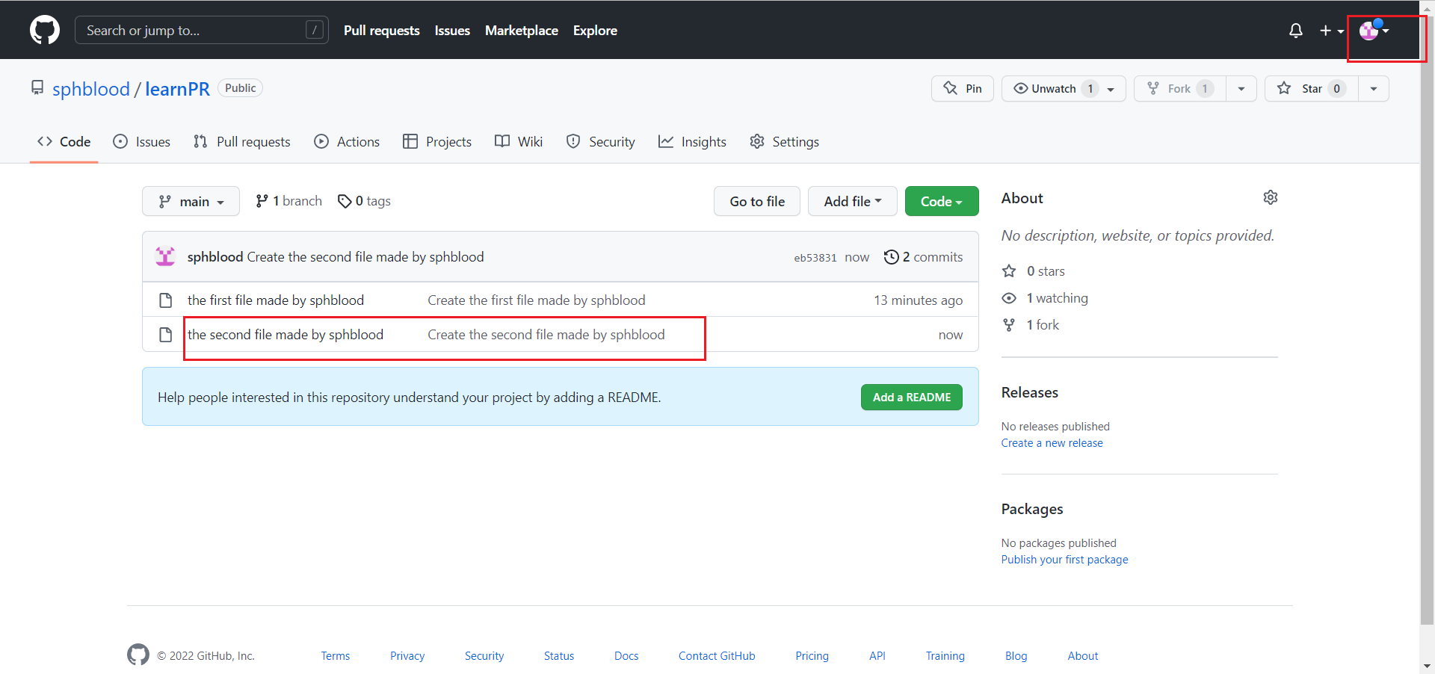Open the second file made by sphblood
Viewport: 1435px width, 674px height.
point(286,334)
